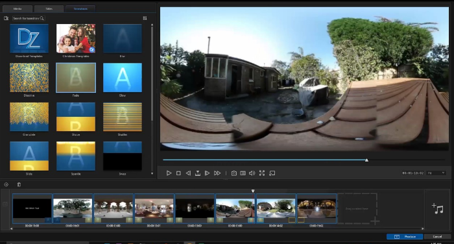Select the Slide transition

click(29, 156)
